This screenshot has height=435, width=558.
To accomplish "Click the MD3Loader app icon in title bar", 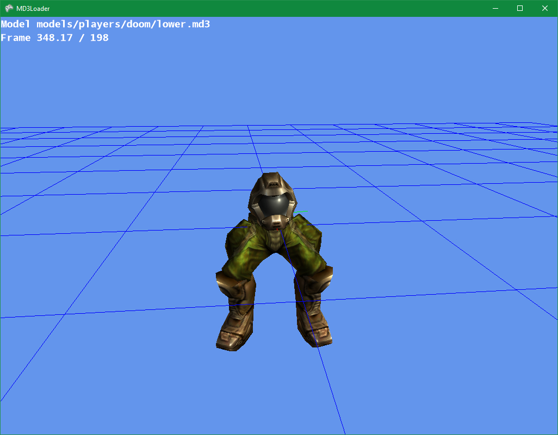I will pyautogui.click(x=9, y=8).
